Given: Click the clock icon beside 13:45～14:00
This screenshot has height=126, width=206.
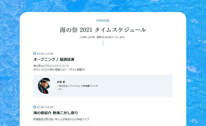Looking at the screenshot, I should coord(35,107).
